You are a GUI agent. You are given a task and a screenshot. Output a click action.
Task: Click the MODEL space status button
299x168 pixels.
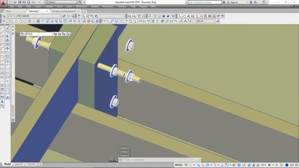pyautogui.click(x=178, y=165)
